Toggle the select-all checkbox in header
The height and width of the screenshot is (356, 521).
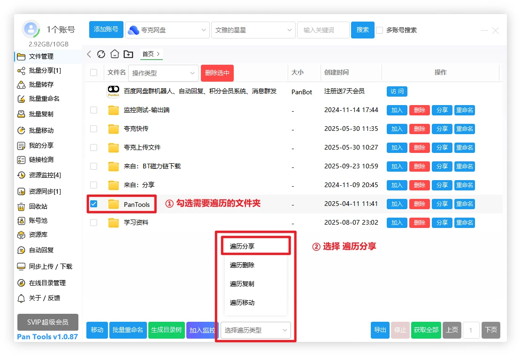point(94,72)
